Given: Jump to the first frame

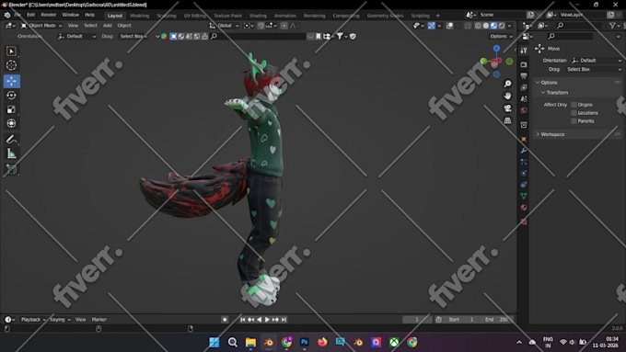Looking at the screenshot, I should pyautogui.click(x=242, y=320).
